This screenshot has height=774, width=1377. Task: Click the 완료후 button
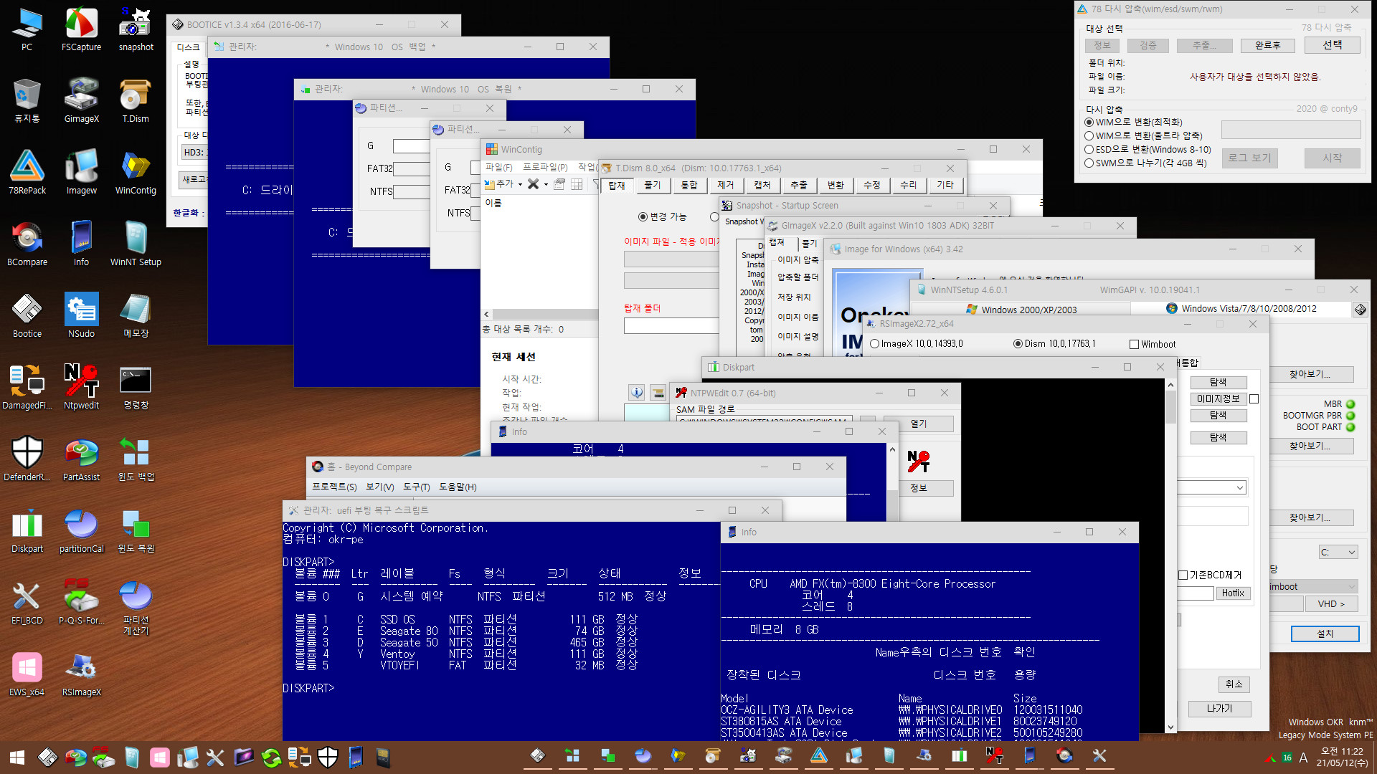(1267, 45)
